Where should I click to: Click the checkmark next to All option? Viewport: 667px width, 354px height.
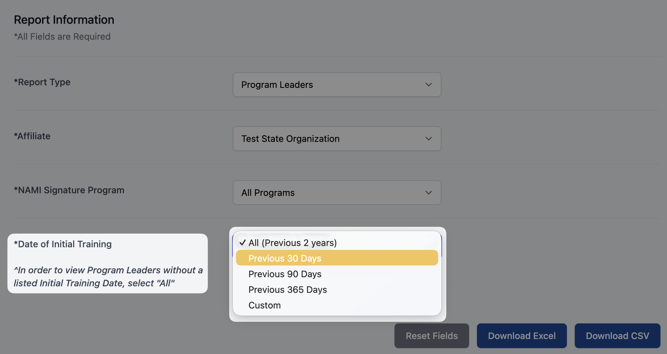[242, 243]
